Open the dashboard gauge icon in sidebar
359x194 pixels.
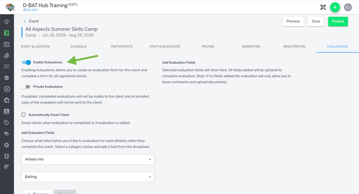pos(6,22)
